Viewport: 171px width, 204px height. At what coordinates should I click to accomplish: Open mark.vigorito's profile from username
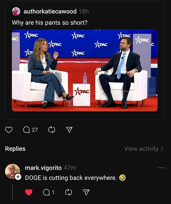(43, 168)
